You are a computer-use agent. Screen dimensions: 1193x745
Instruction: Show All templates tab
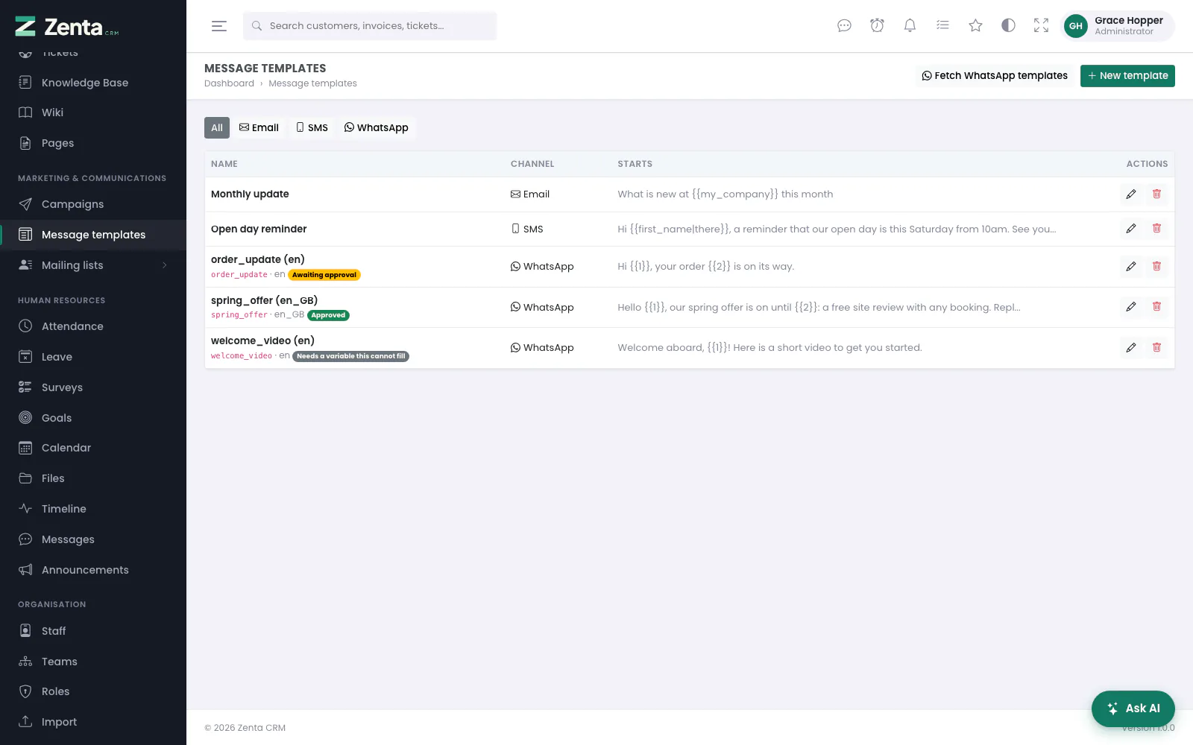217,128
